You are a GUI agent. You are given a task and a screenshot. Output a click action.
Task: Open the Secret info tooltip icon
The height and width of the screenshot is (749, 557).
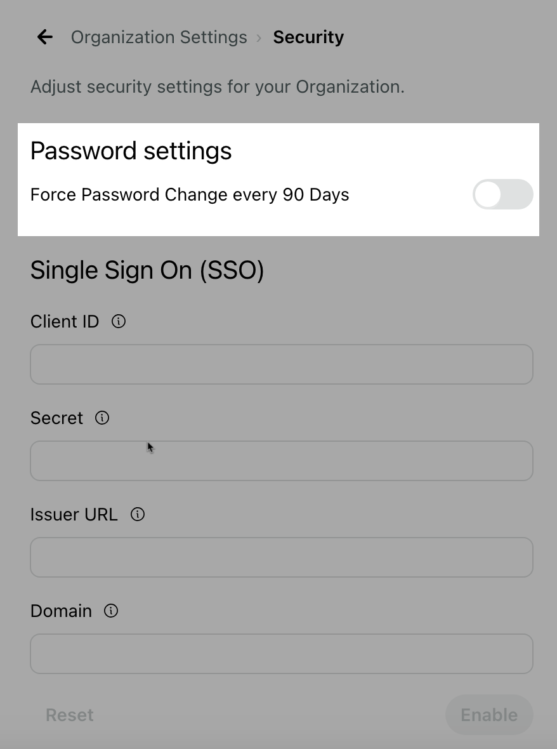tap(102, 418)
